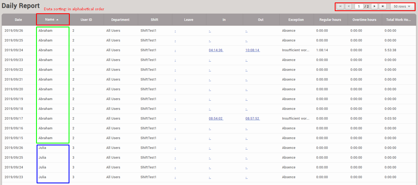Viewport: 418px width, 185px height.
Task: Jump to the last page
Action: [383, 6]
